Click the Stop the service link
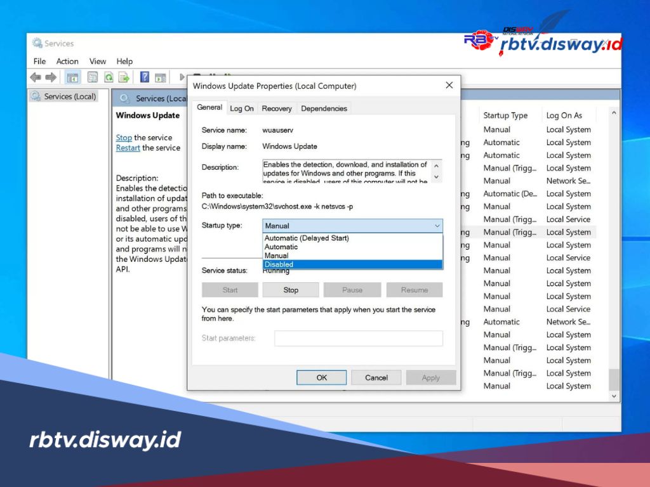Screen dimensions: 650x487 click(x=124, y=138)
